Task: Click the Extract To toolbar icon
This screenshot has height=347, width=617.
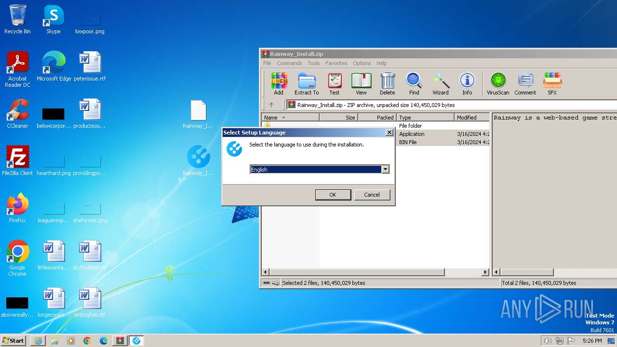Action: tap(307, 83)
